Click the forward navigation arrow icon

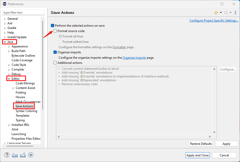point(226,13)
